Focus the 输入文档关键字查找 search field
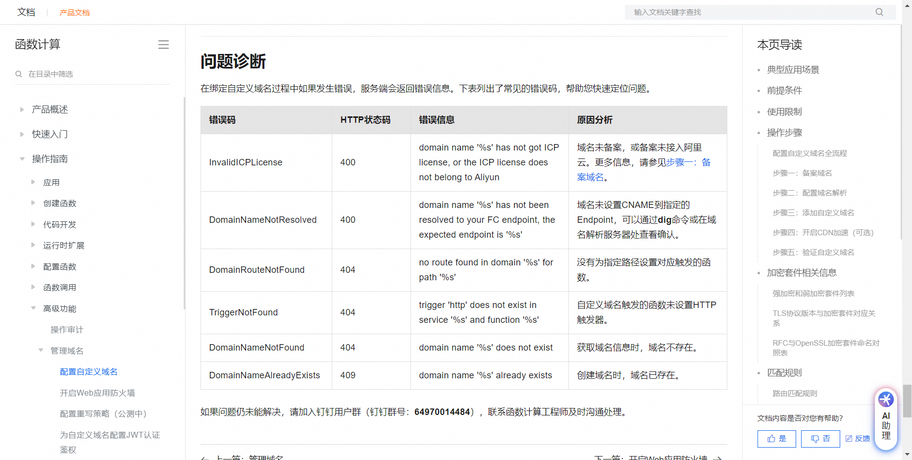912x460 pixels. pyautogui.click(x=760, y=12)
